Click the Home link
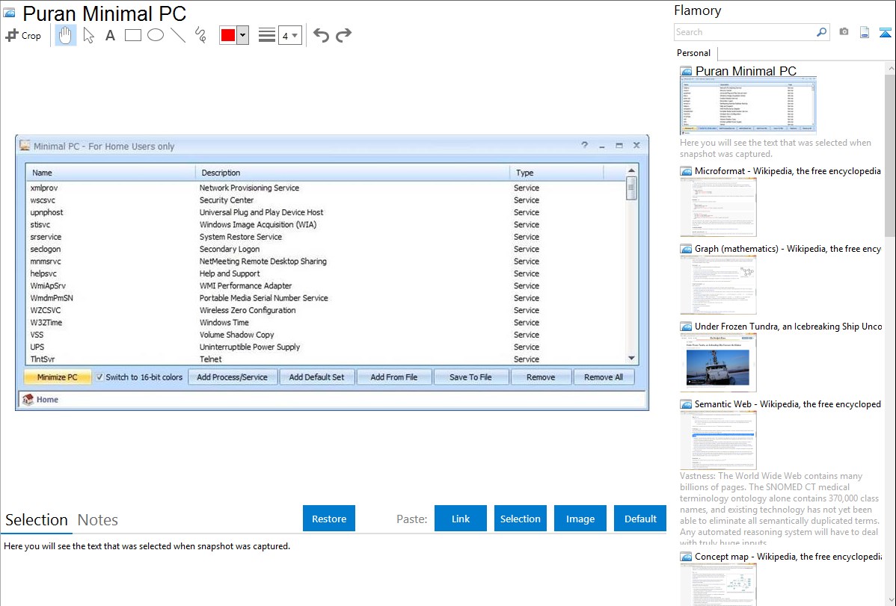The image size is (896, 606). 47,399
